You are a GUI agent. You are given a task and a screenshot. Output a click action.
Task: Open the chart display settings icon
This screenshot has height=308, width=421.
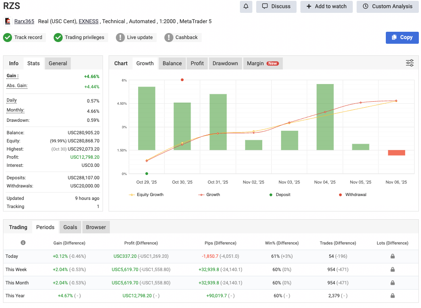[x=410, y=63]
